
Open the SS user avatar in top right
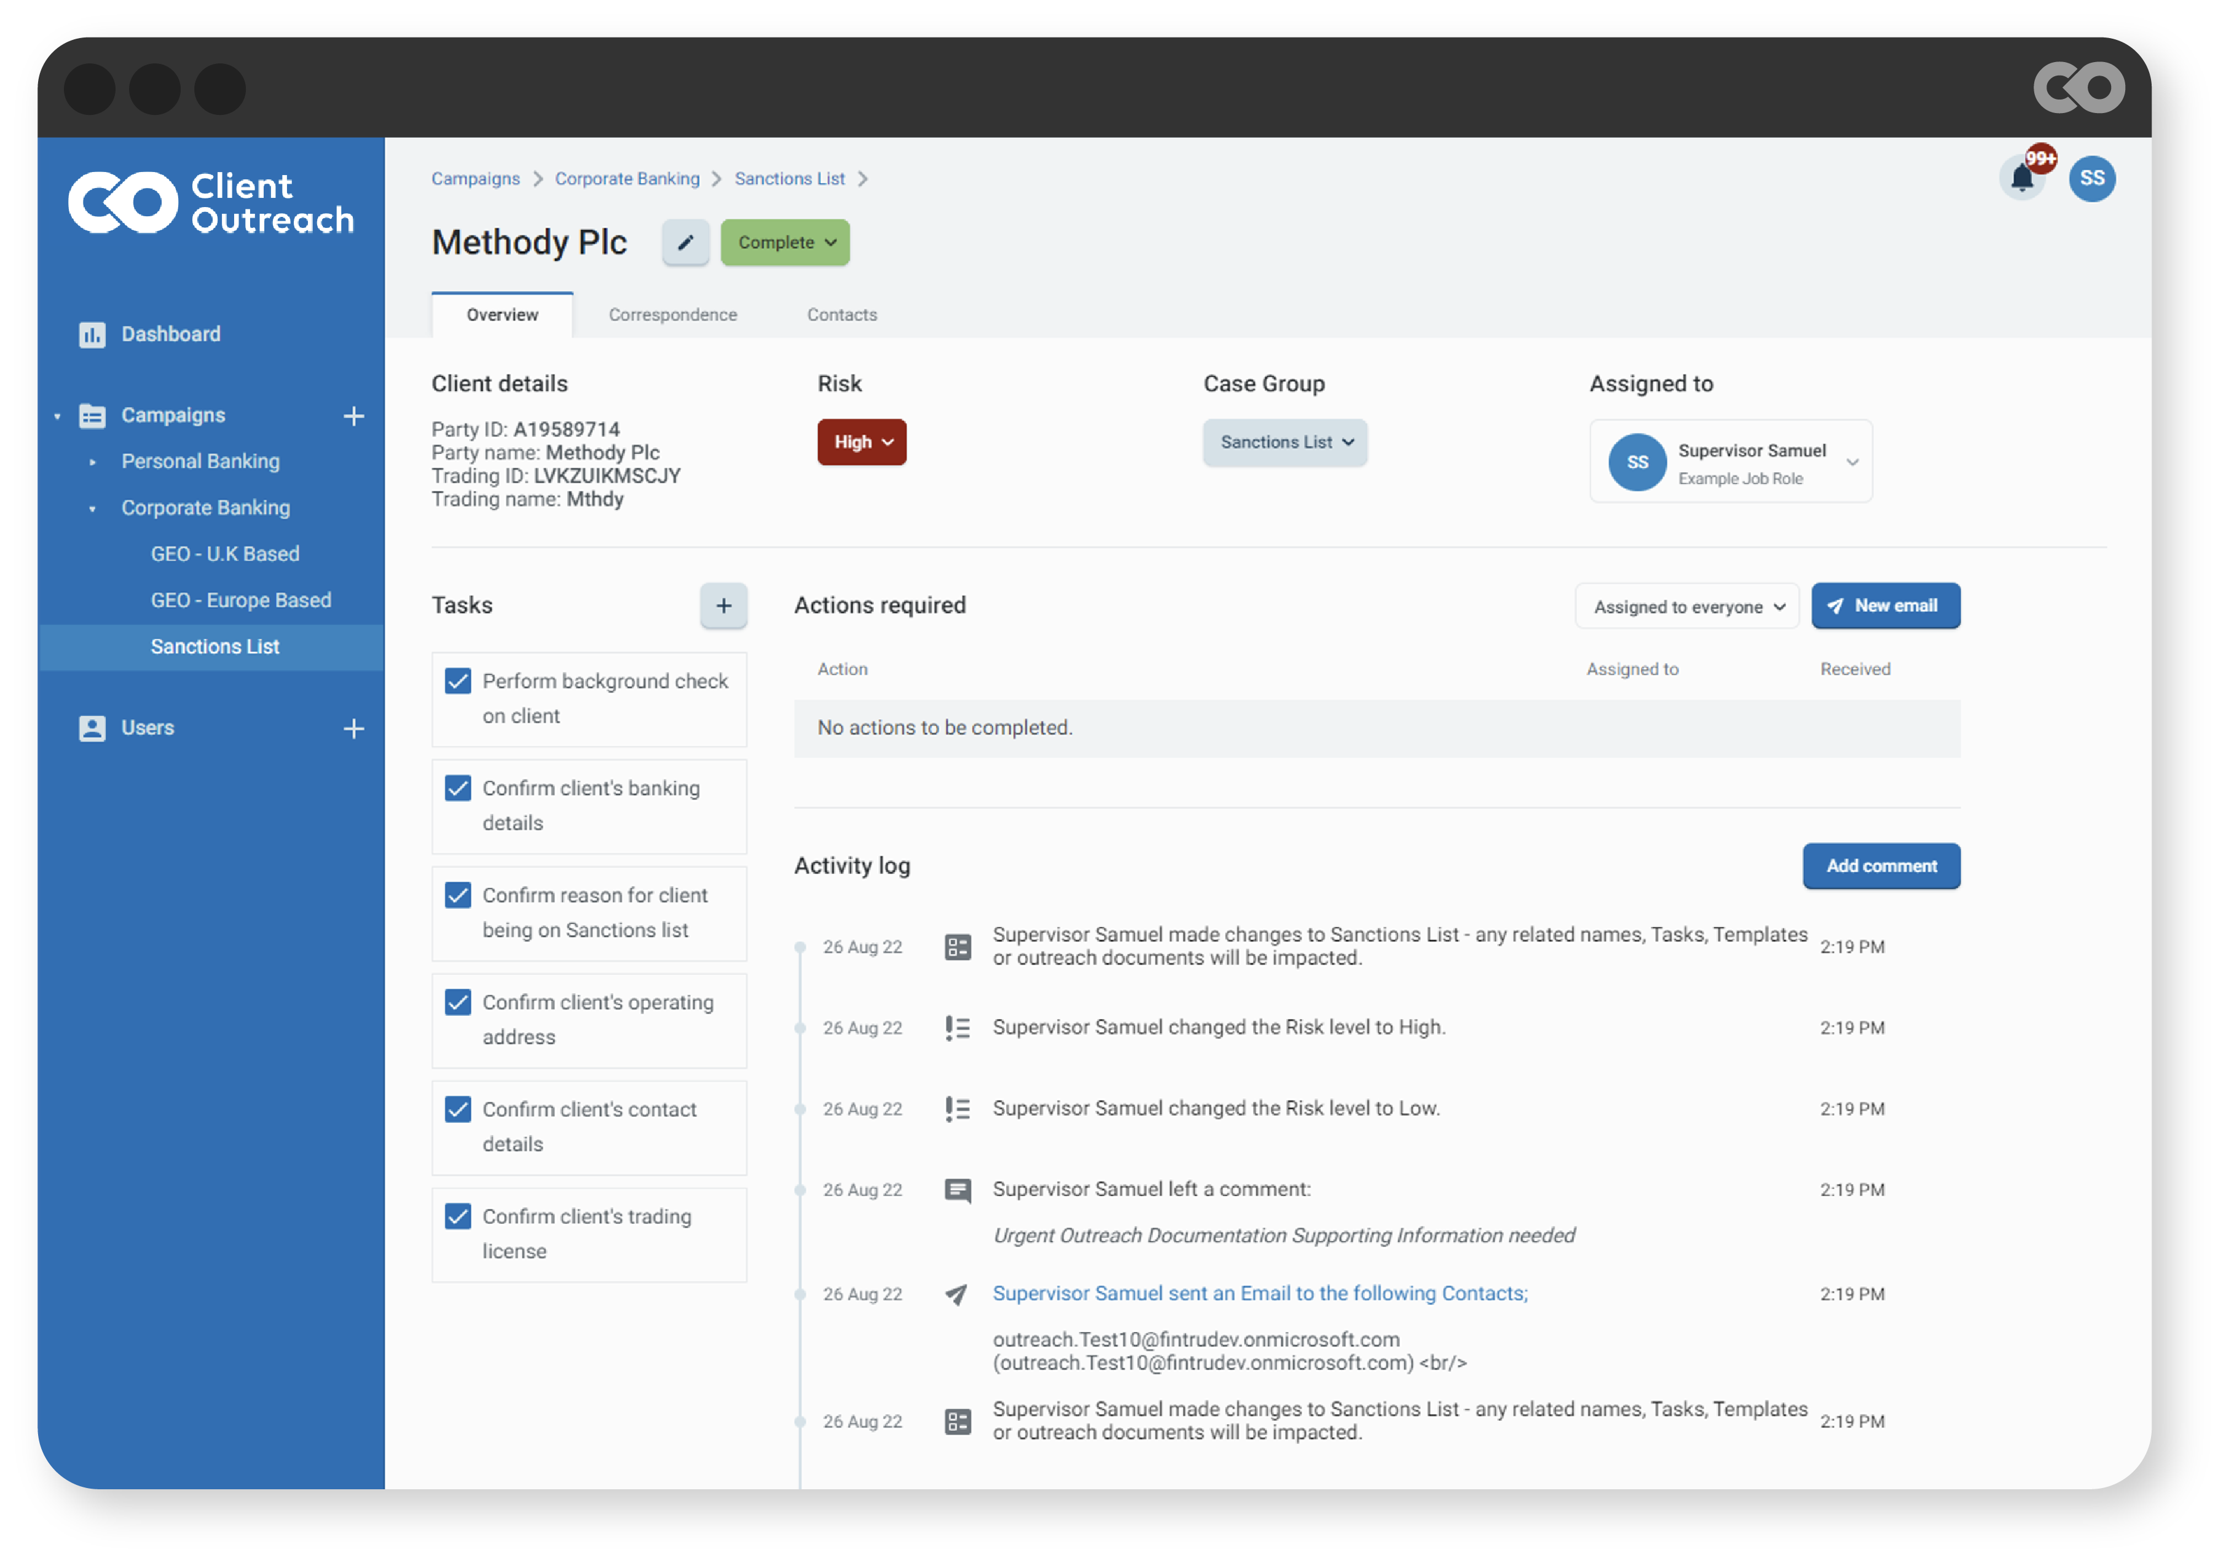(2092, 178)
